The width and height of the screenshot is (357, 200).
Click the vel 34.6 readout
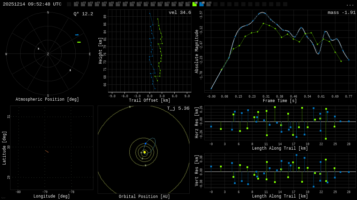tap(180, 13)
